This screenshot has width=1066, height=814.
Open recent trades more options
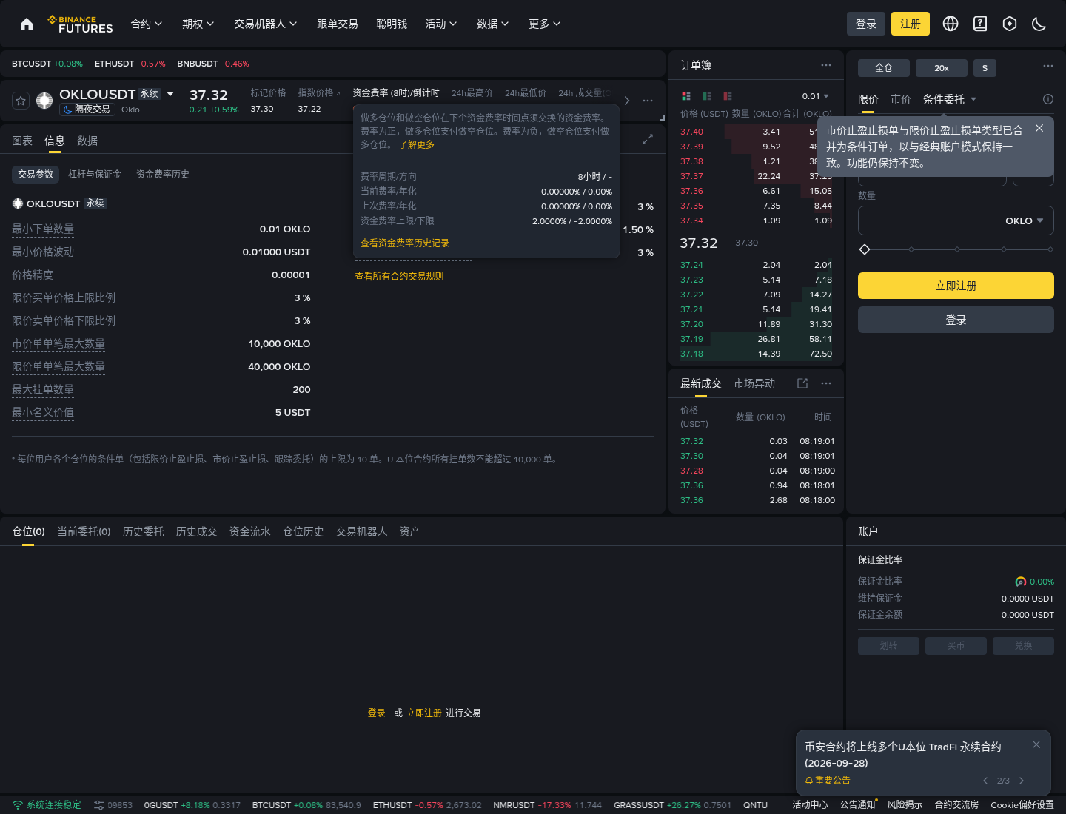pyautogui.click(x=826, y=383)
